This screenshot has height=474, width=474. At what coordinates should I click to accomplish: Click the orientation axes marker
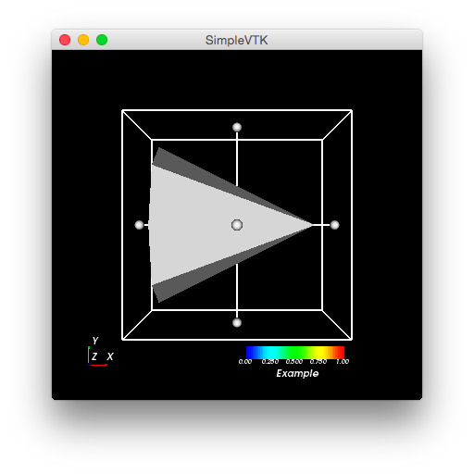(x=101, y=352)
